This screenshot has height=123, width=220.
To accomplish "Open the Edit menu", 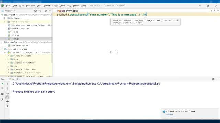I will (x=15, y=6).
